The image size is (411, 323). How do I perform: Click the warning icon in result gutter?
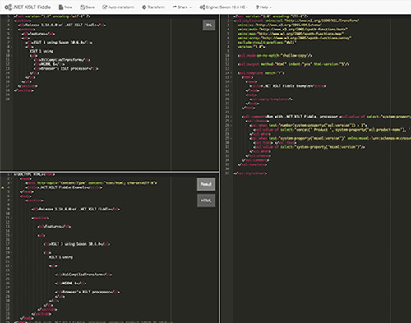click(x=2, y=187)
